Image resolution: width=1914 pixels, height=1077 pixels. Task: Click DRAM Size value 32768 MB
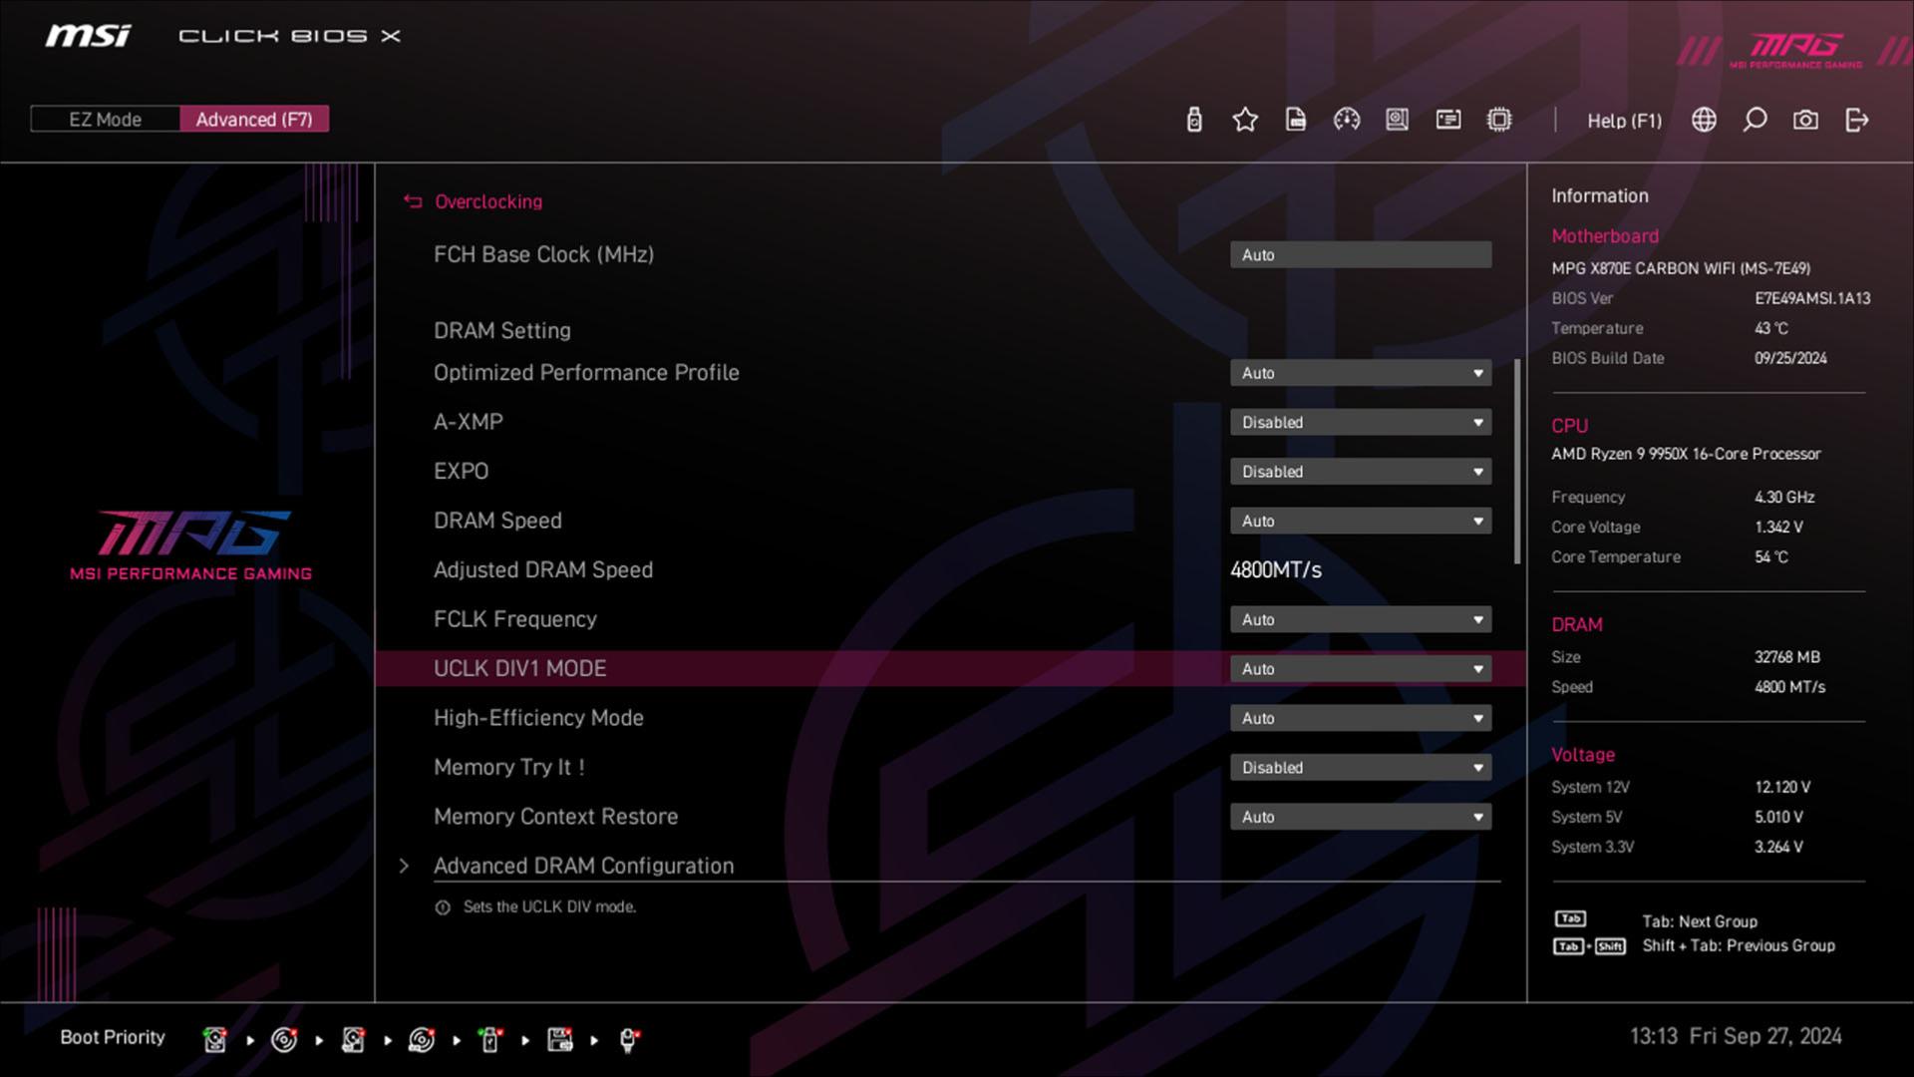click(1787, 657)
